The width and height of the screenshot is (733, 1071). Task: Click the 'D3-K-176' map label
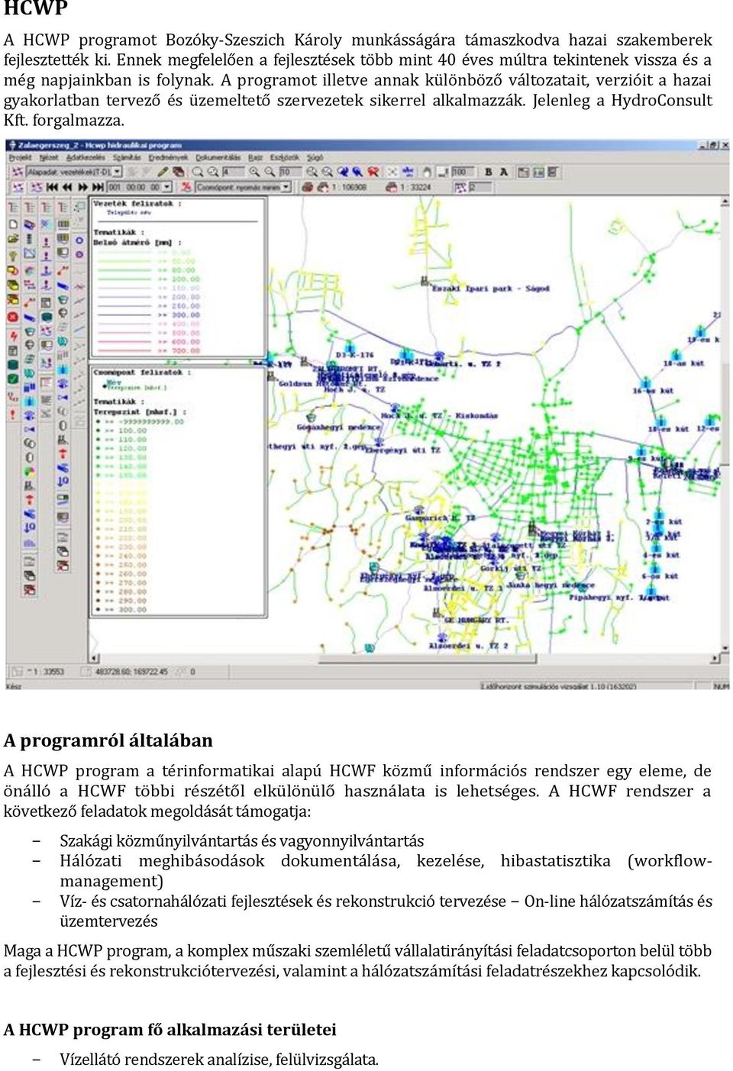[355, 355]
